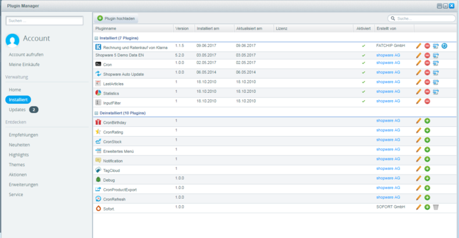Install the CronProductExport plugin
459x238 pixels.
(427, 188)
